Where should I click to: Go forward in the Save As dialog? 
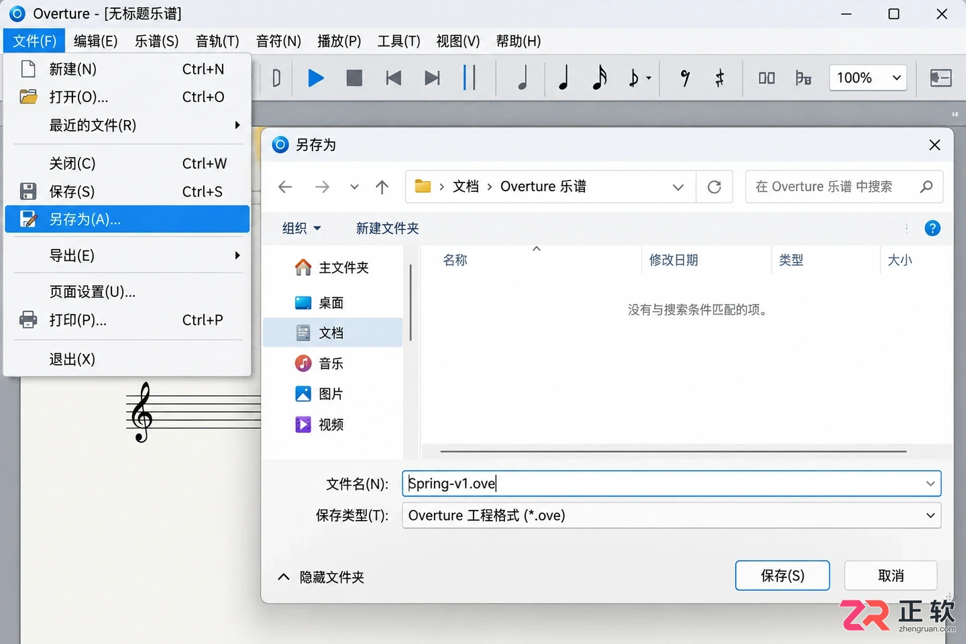(323, 186)
